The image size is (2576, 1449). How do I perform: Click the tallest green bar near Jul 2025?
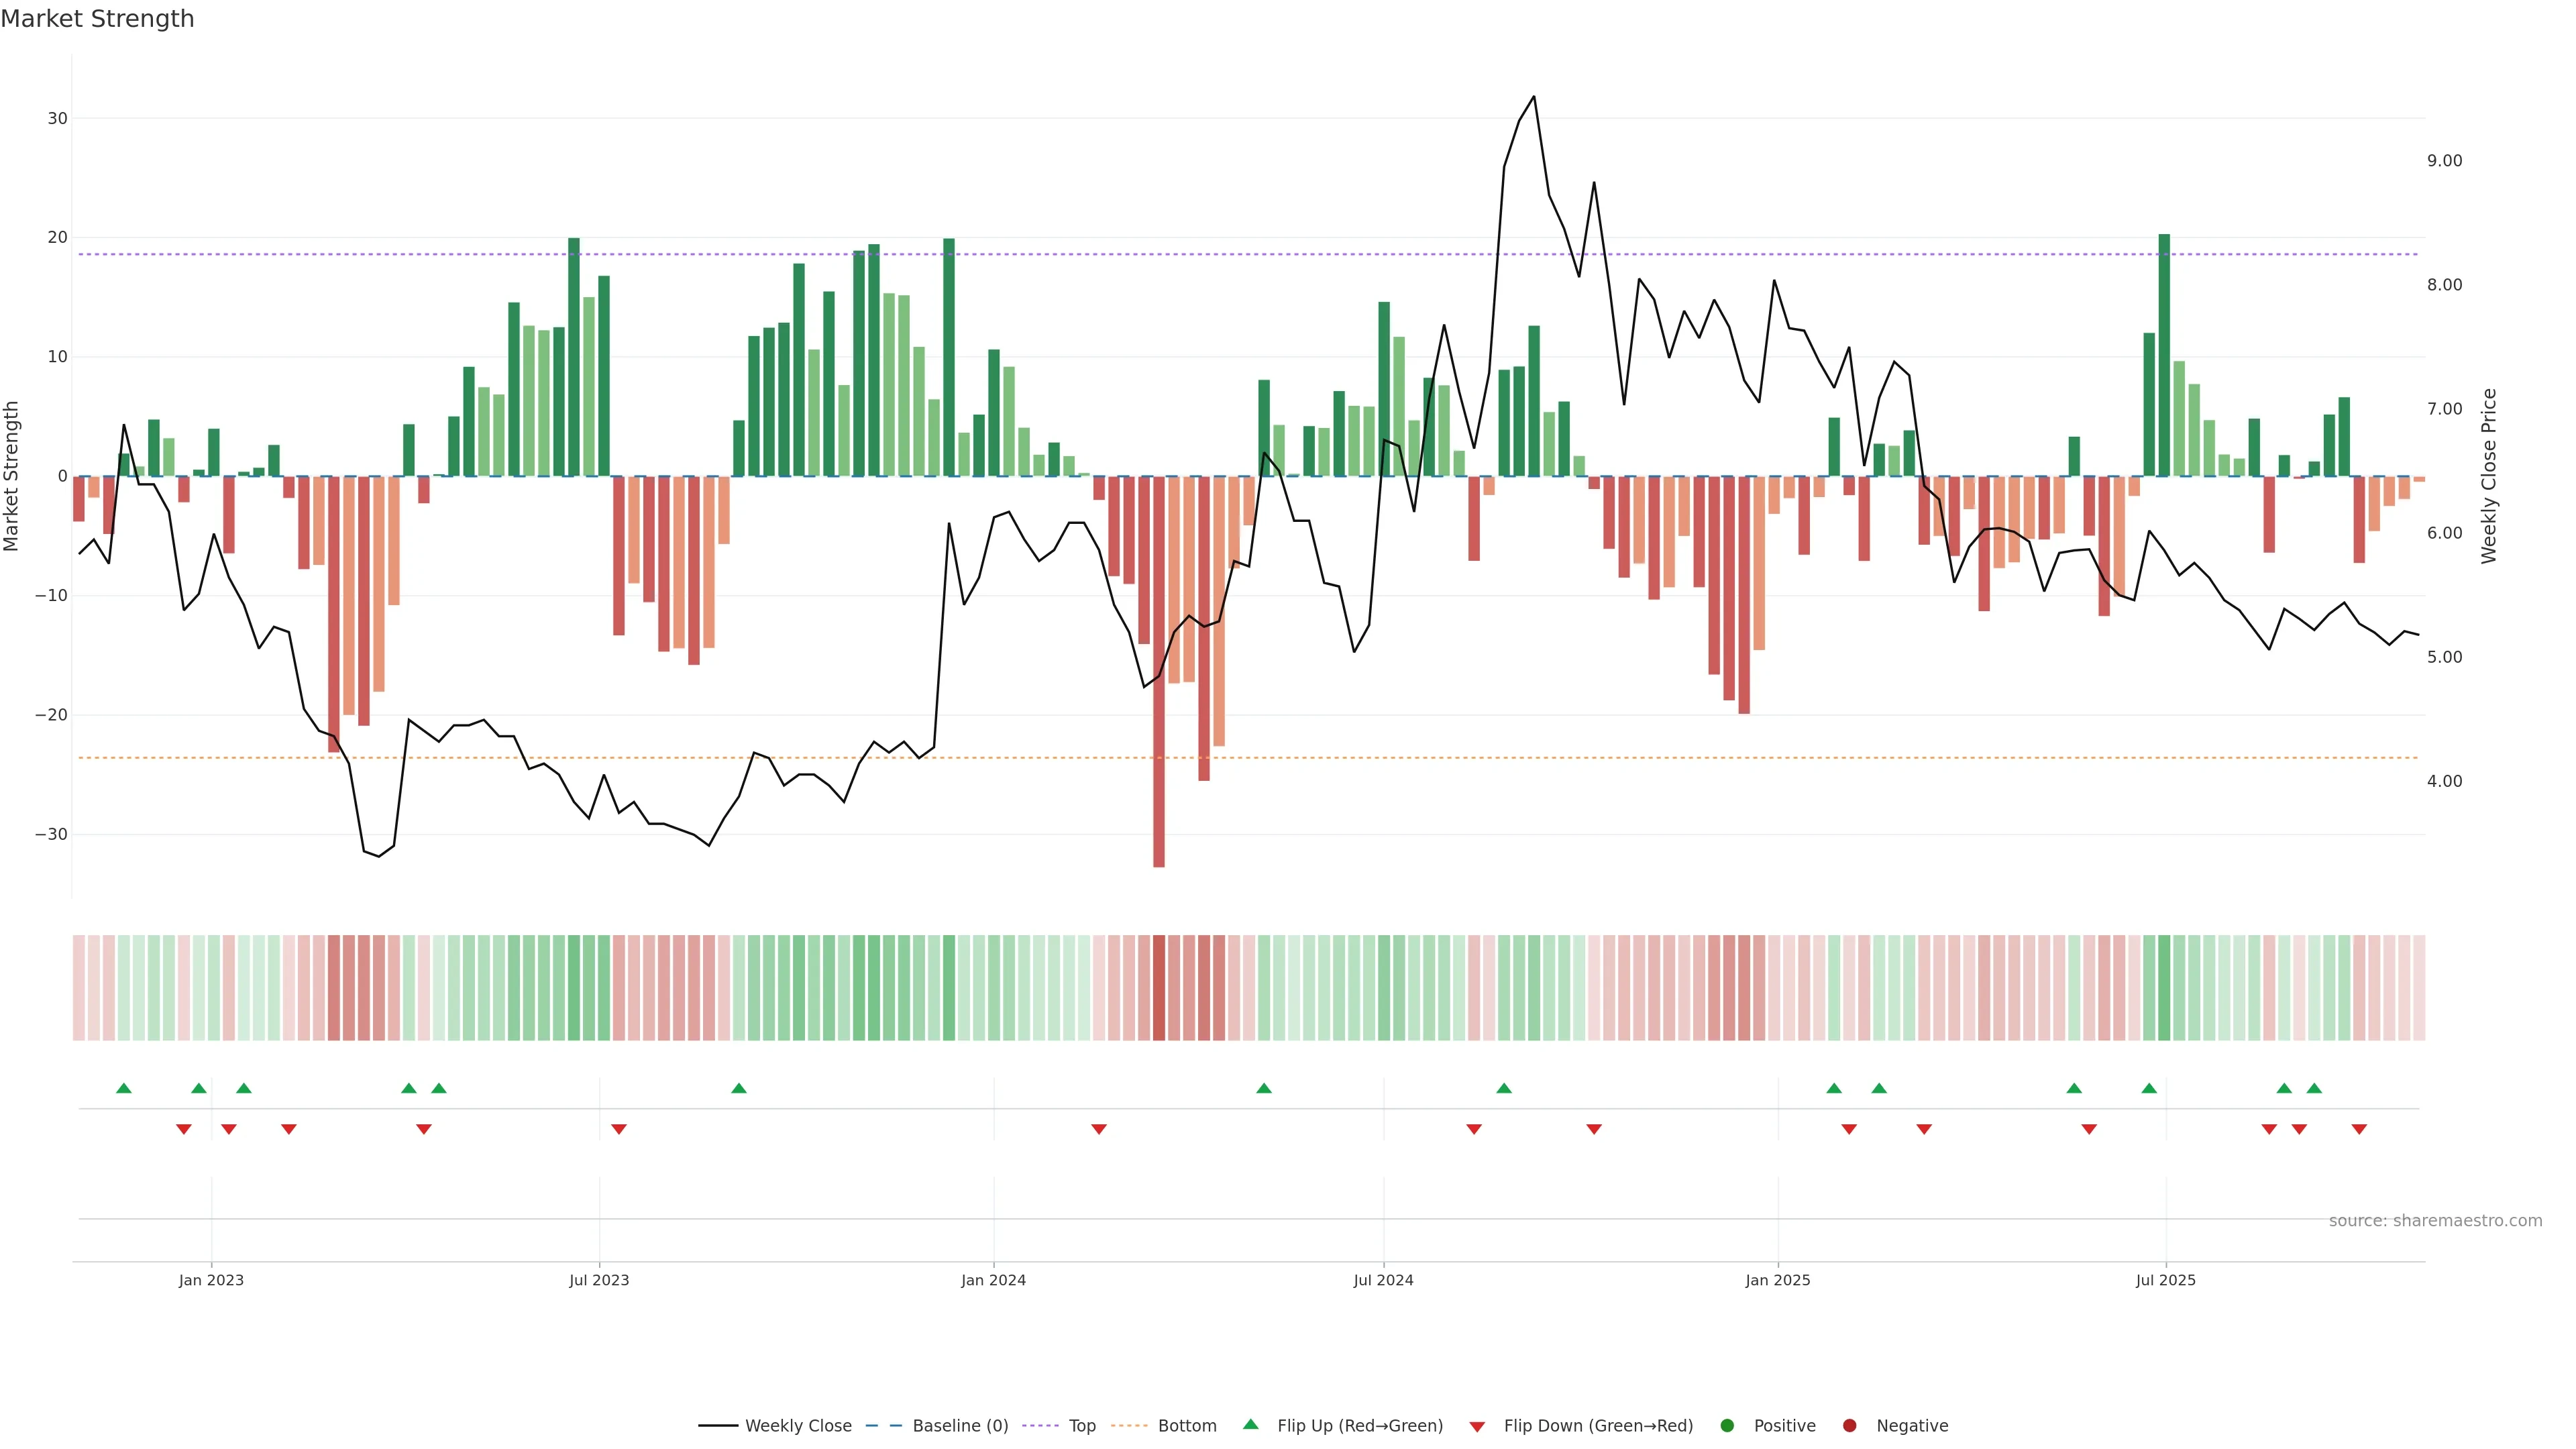pos(2164,355)
